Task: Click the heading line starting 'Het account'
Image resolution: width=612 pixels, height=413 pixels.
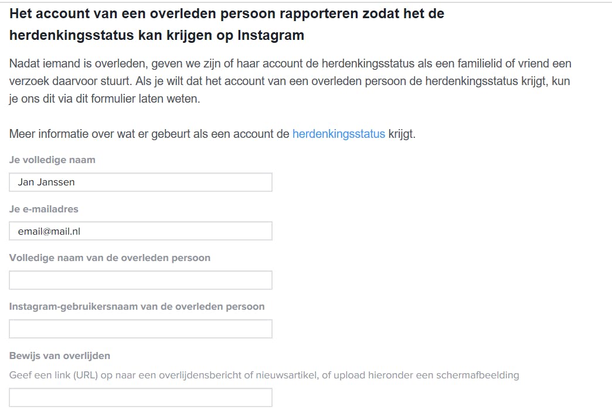Action: [x=227, y=13]
